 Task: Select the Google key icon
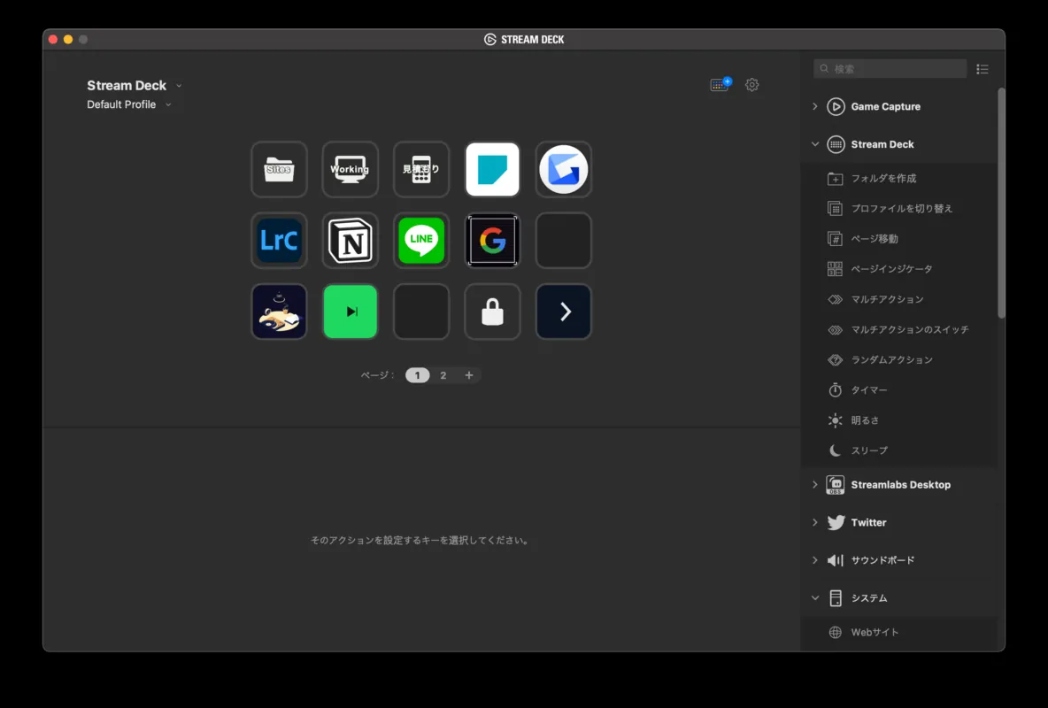pos(492,240)
